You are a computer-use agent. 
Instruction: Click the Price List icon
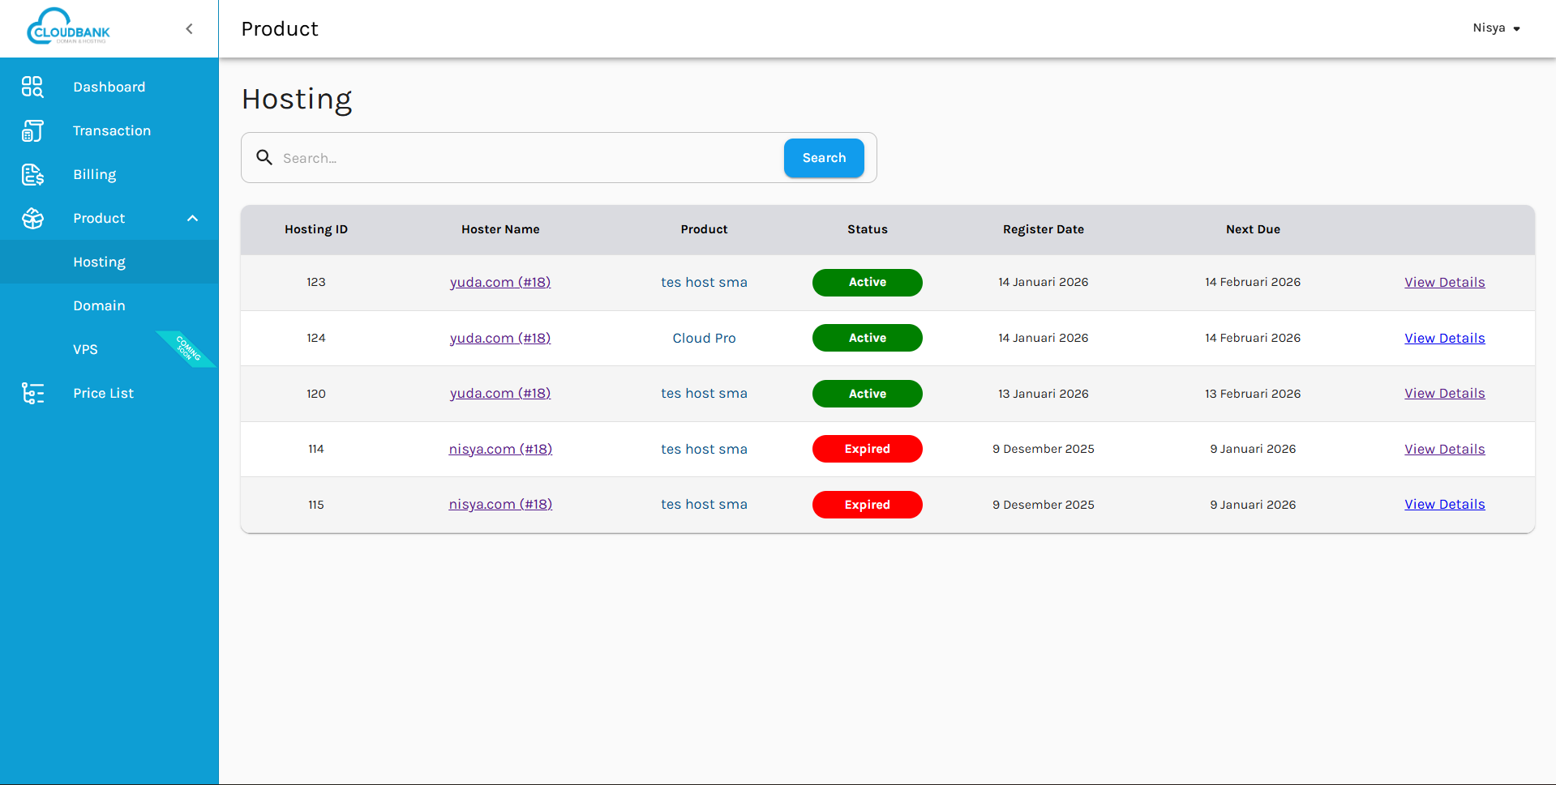pos(32,393)
